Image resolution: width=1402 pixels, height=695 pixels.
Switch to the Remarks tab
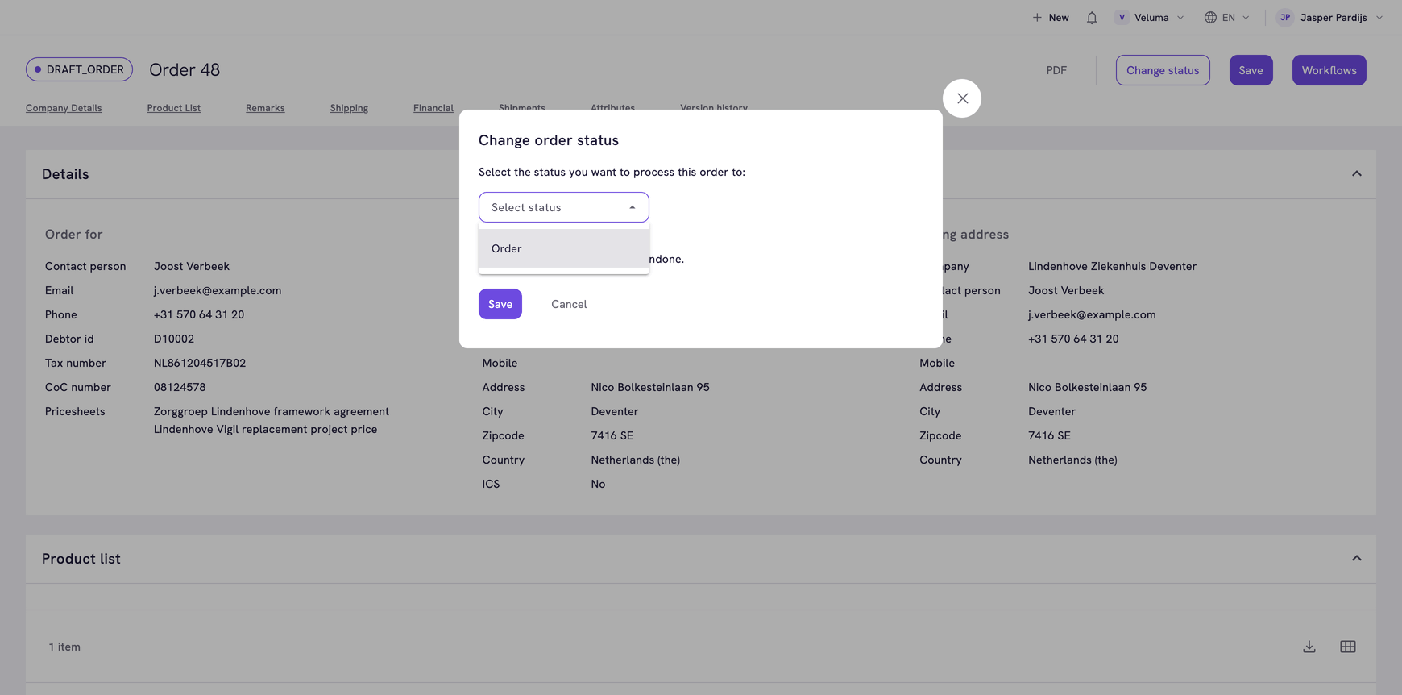[265, 108]
